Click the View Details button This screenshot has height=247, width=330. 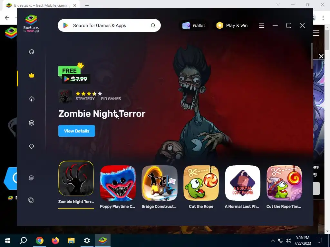pos(77,131)
